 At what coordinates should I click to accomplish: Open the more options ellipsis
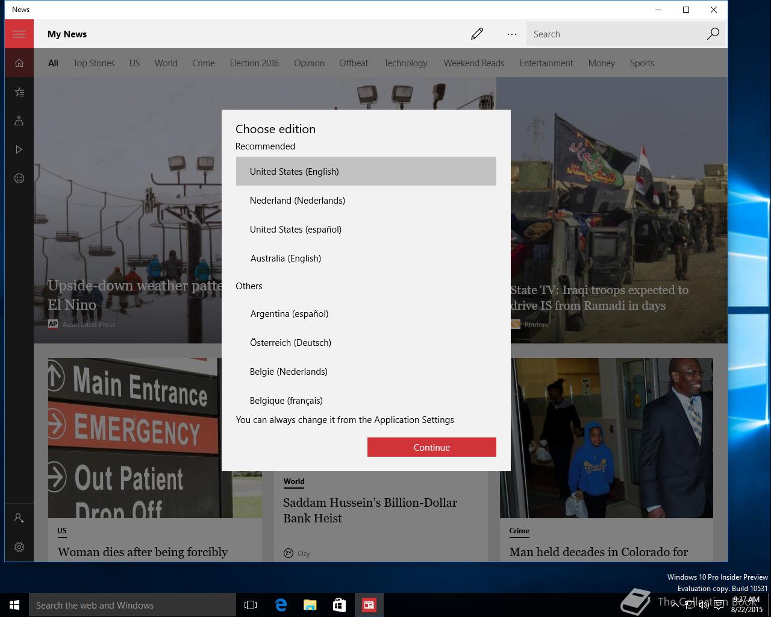pos(512,34)
